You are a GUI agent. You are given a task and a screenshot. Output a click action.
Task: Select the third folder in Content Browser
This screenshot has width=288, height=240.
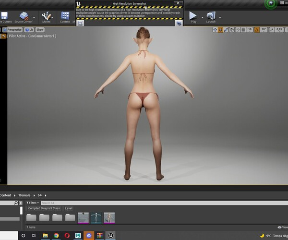pos(57,217)
